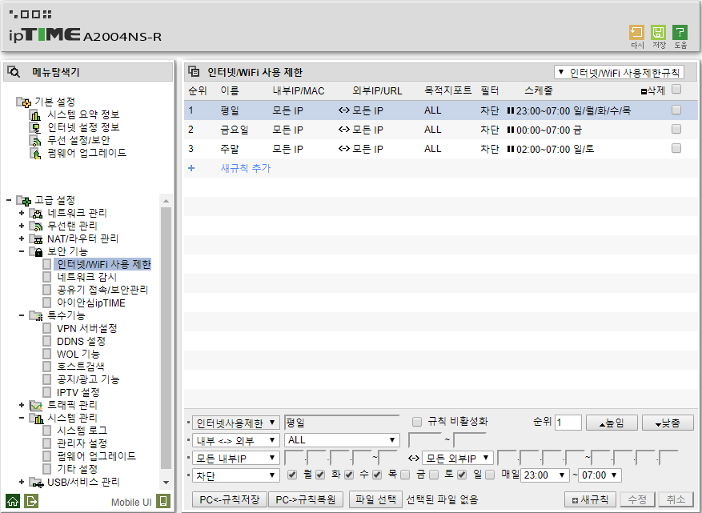This screenshot has height=513, width=702.
Task: Click the 네트워크 관리 folder icon
Action: pyautogui.click(x=36, y=213)
